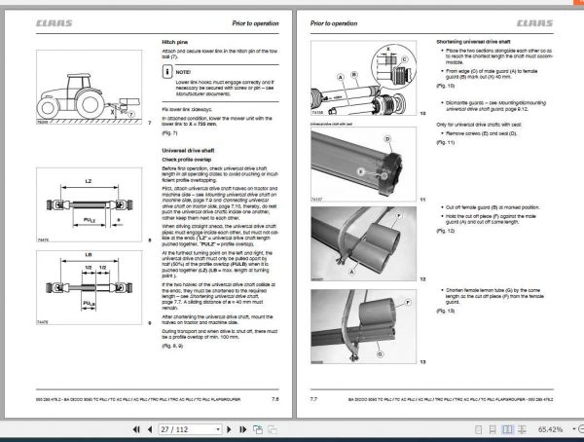The width and height of the screenshot is (584, 442).
Task: Click the zoom out minus button
Action: (581, 429)
